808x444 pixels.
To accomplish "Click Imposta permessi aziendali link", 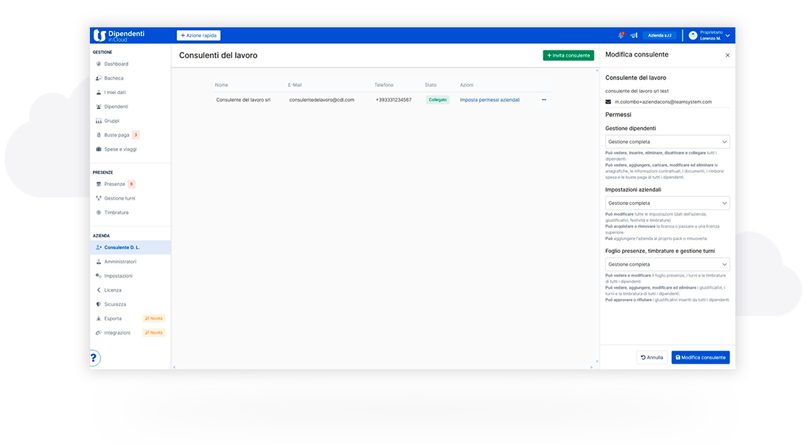I will click(490, 100).
